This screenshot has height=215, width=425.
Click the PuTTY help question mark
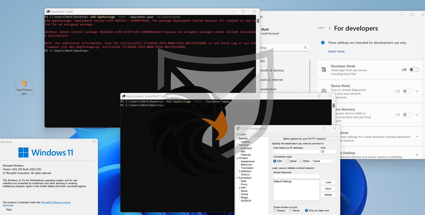324,128
